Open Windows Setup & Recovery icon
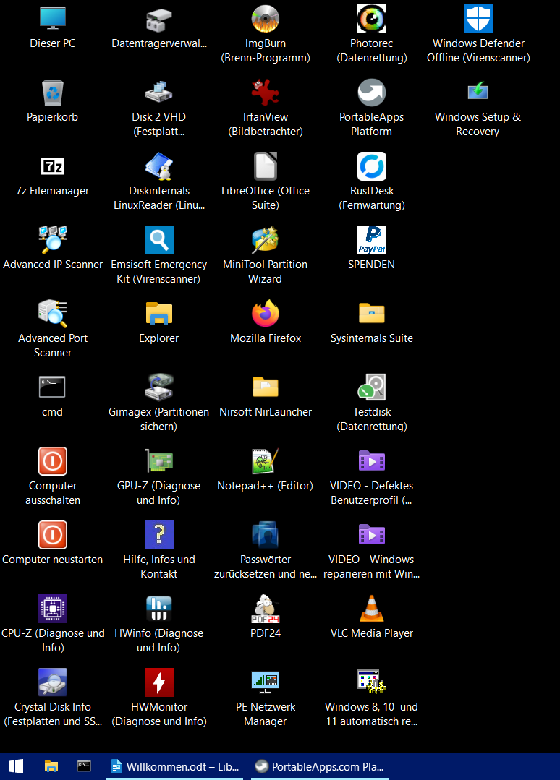 pos(478,92)
